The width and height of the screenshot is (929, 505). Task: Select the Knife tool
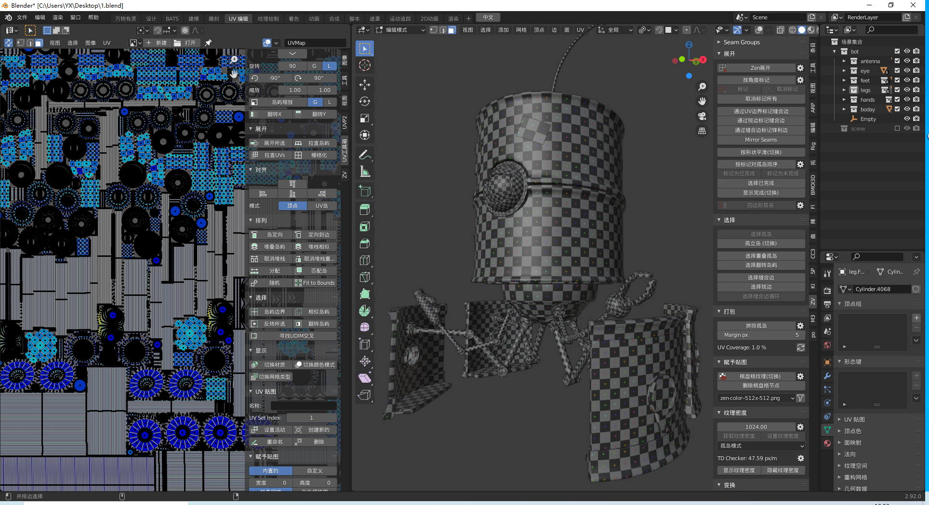(x=365, y=277)
